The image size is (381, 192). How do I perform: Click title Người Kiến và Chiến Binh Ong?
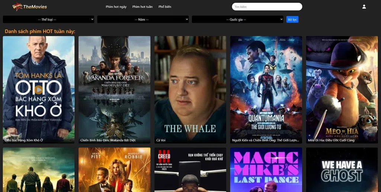coord(266,140)
